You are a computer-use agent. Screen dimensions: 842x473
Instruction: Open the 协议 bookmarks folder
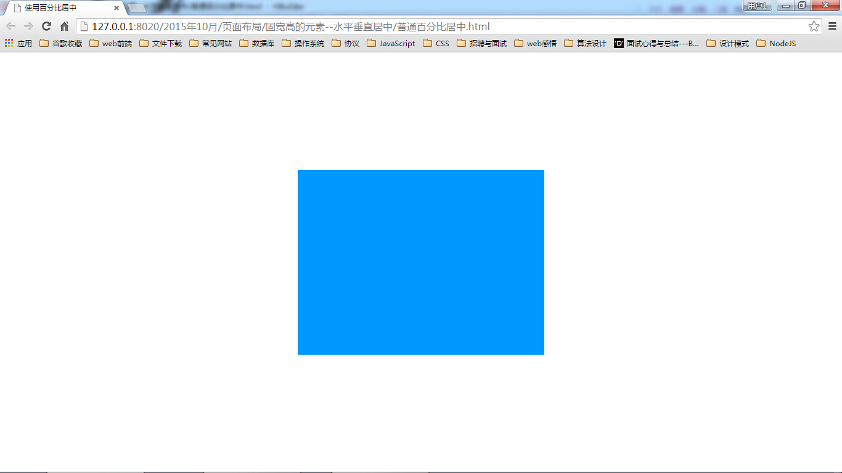(345, 44)
